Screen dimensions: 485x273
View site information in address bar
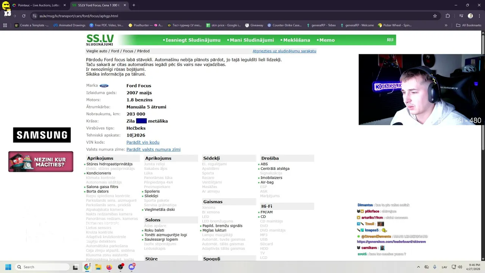(x=35, y=16)
